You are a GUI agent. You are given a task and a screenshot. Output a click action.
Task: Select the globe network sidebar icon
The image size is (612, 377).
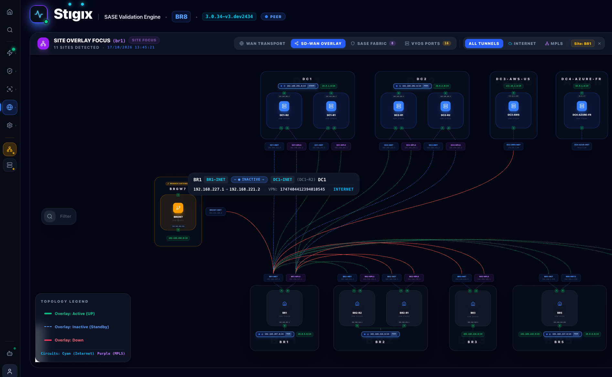(x=10, y=107)
